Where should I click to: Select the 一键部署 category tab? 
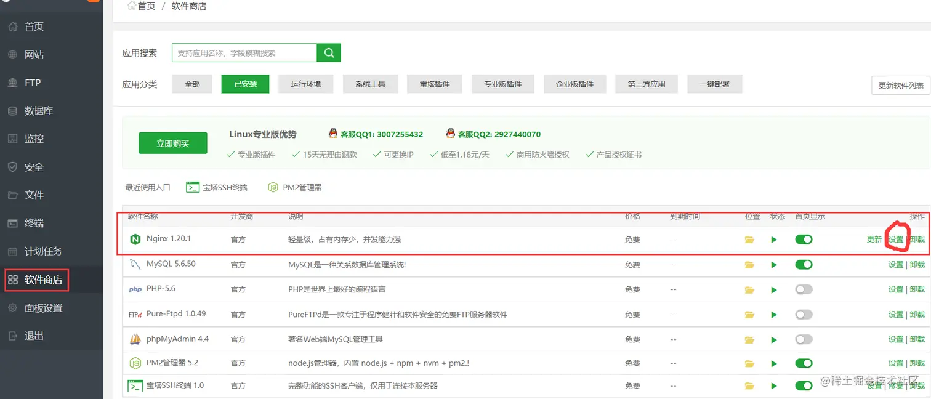coord(714,84)
